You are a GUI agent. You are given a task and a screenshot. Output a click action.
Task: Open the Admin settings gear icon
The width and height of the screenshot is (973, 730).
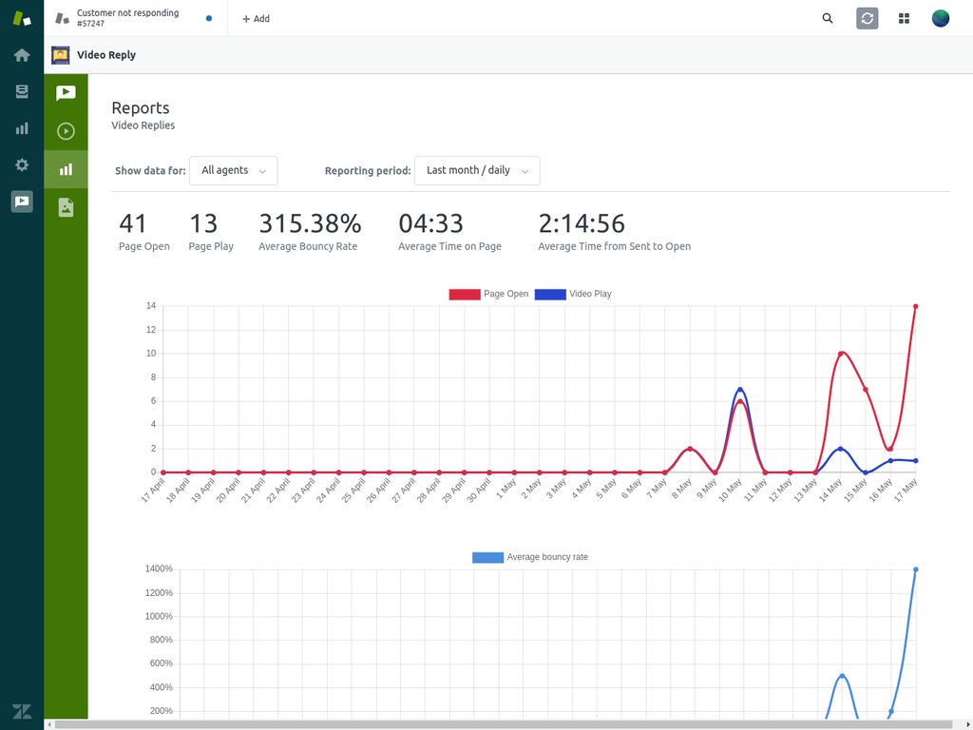22,164
